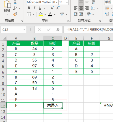This screenshot has height=122, width=113.
Task: Open fill color dropdown arrow
Action: click(x=45, y=14)
